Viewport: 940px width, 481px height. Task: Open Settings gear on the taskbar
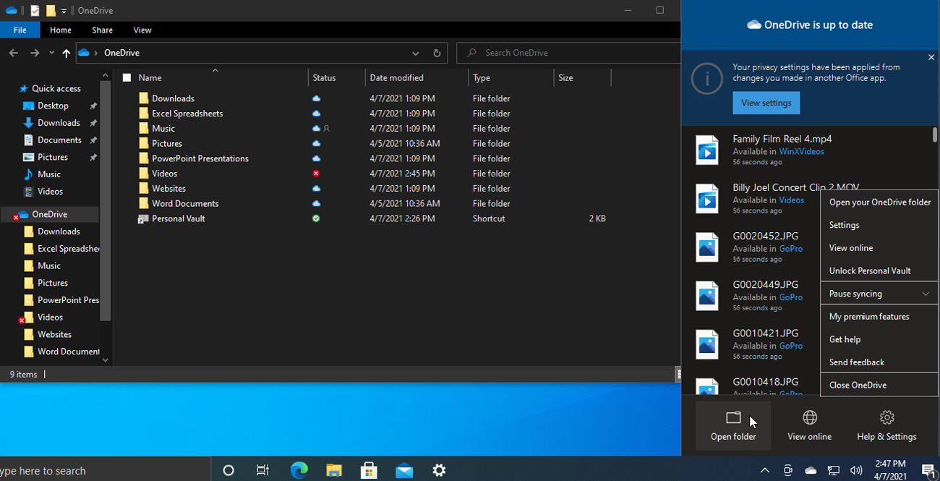439,470
